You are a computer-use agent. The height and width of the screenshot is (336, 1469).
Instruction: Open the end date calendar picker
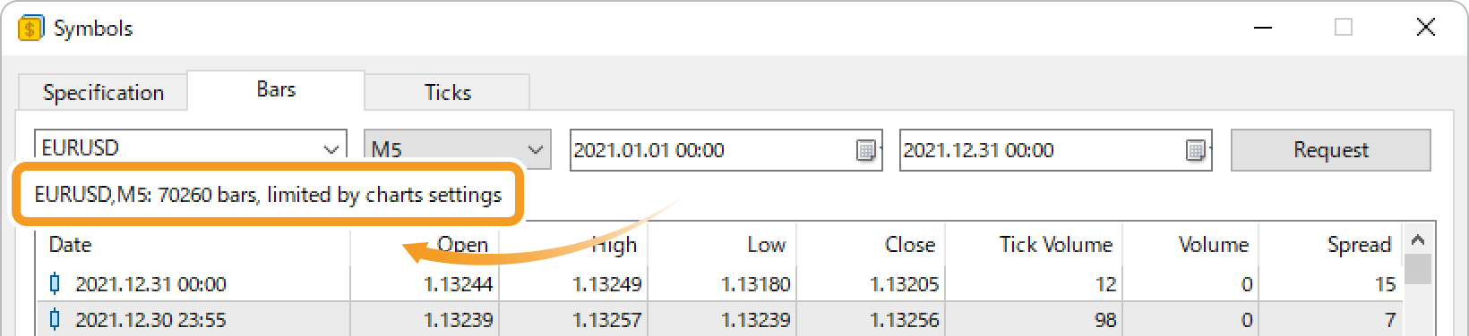(x=1196, y=150)
